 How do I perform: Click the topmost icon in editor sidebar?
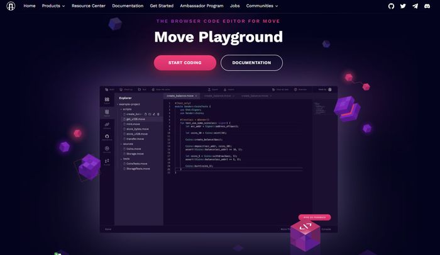(x=107, y=100)
